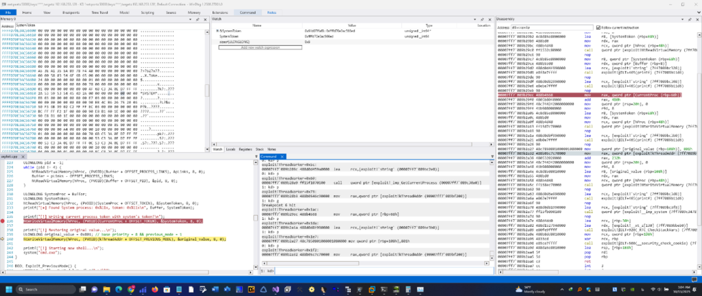This screenshot has width=702, height=296.
Task: Pin the Disassembly panel
Action: 690,19
